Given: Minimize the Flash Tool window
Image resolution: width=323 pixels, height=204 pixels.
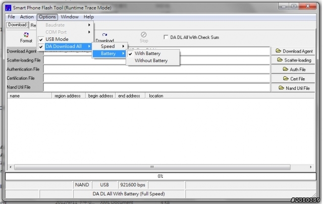Looking at the screenshot, I should (x=284, y=7).
